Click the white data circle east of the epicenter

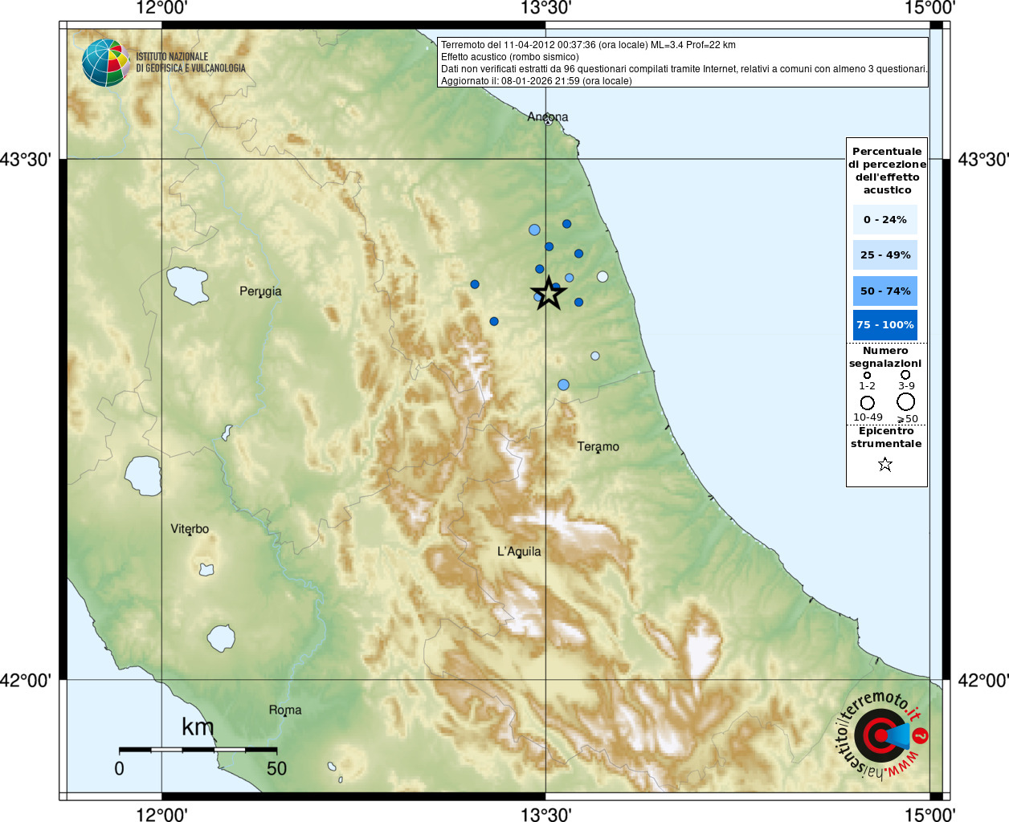603,277
